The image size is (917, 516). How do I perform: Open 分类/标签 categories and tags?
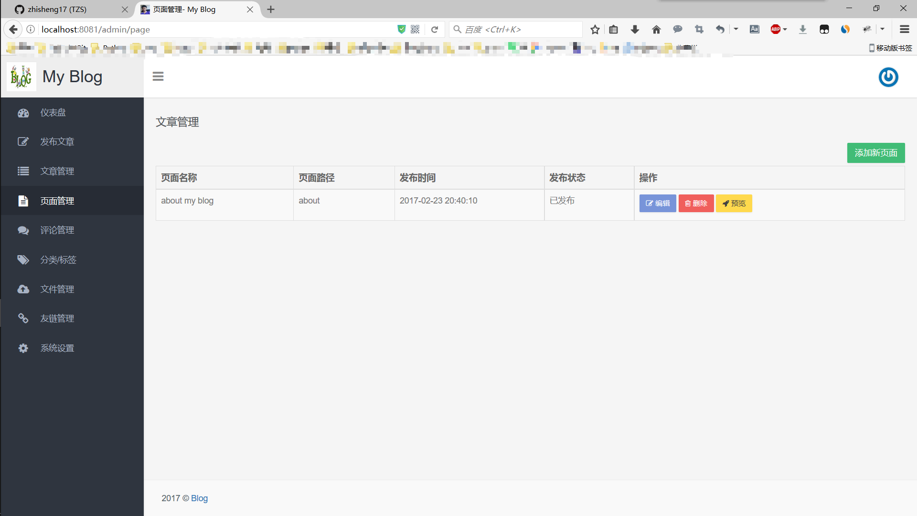click(x=58, y=260)
